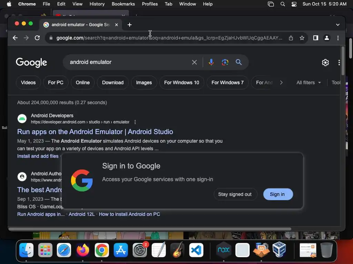Image resolution: width=353 pixels, height=264 pixels.
Task: Show more filter chips with the arrow
Action: [281, 82]
